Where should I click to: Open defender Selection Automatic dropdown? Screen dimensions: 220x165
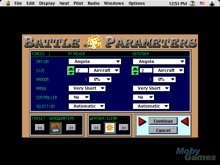coord(151,106)
